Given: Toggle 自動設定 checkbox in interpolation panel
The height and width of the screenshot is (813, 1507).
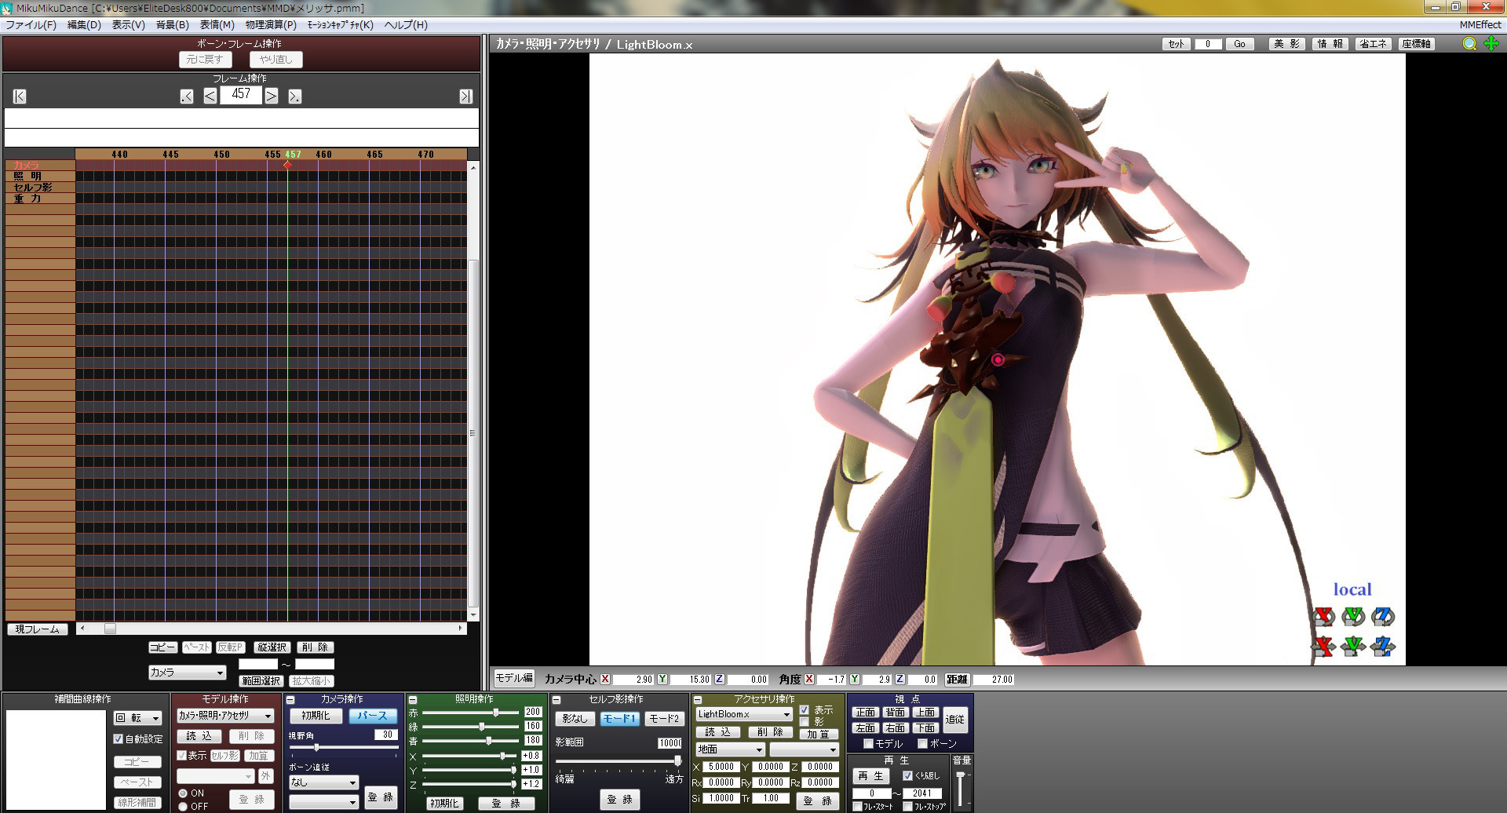Looking at the screenshot, I should [119, 739].
